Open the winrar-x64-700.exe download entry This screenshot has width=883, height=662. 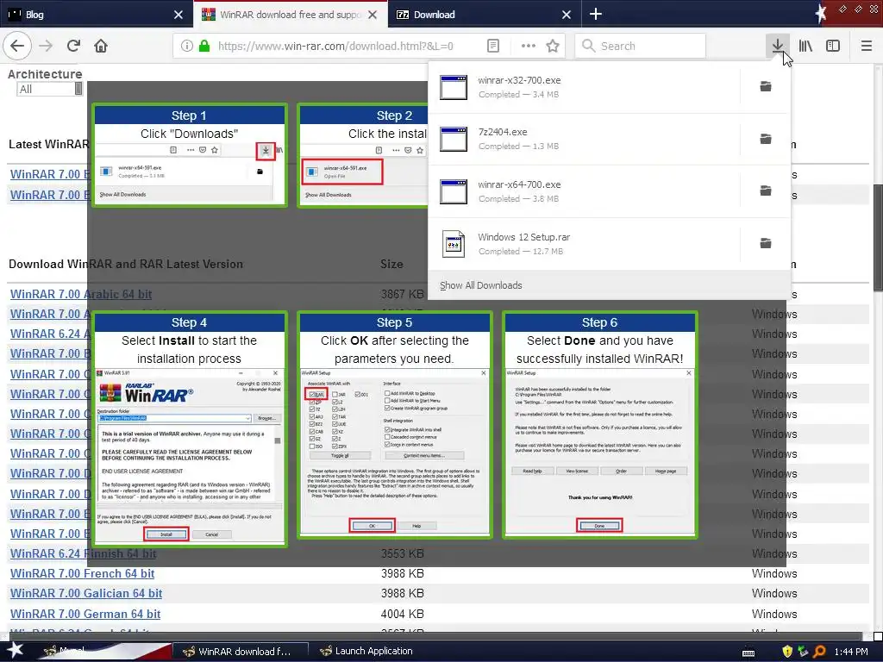pos(586,191)
